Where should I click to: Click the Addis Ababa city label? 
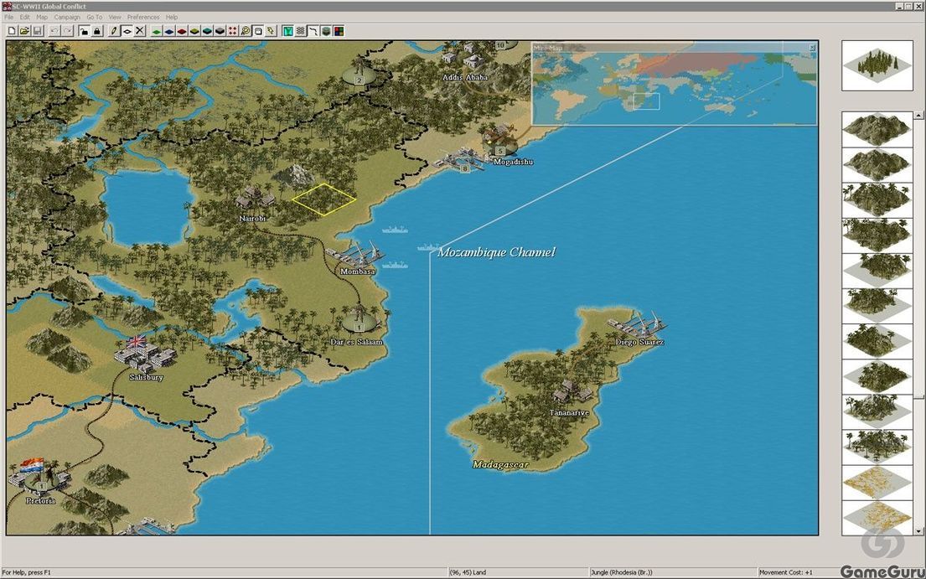coord(465,77)
